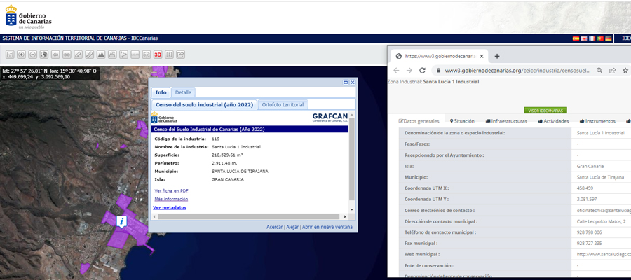Click the blue info marker on map
The width and height of the screenshot is (631, 280).
click(122, 221)
